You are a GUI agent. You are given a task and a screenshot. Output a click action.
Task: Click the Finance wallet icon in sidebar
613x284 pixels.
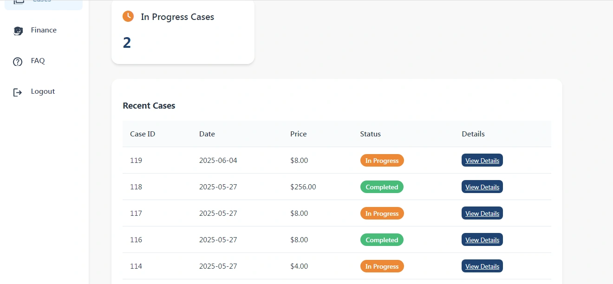tap(18, 31)
